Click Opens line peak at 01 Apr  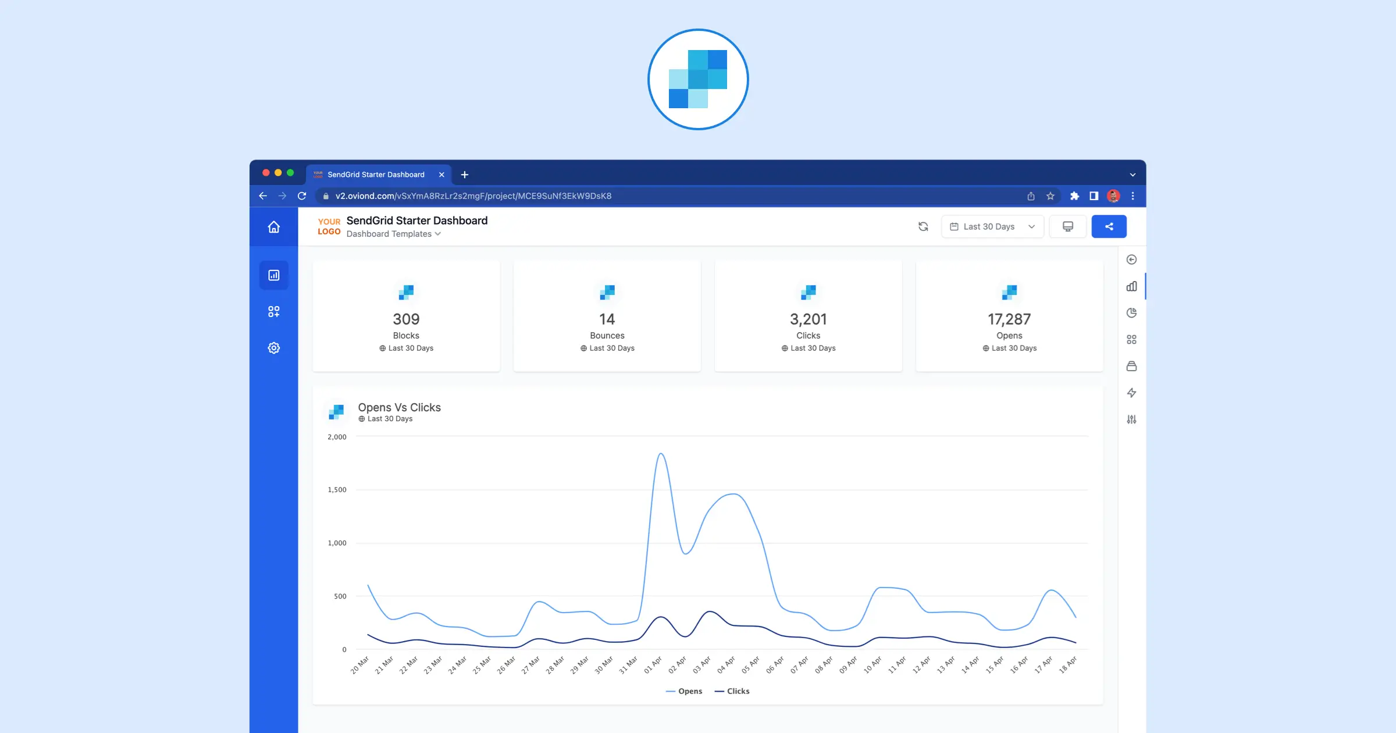click(661, 454)
